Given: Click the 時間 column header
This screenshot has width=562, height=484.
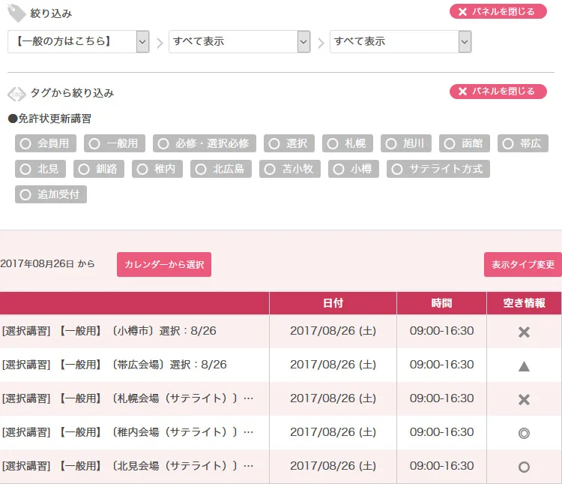Looking at the screenshot, I should [x=441, y=303].
